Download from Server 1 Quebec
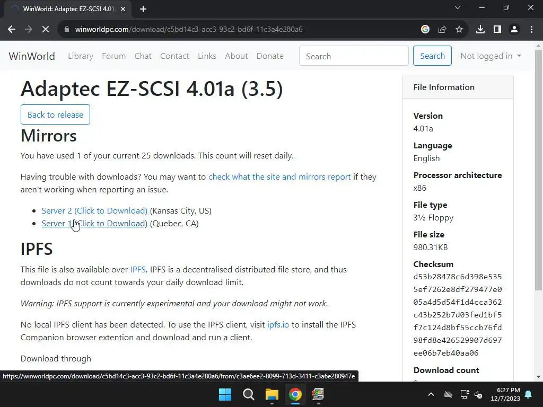 click(x=94, y=224)
